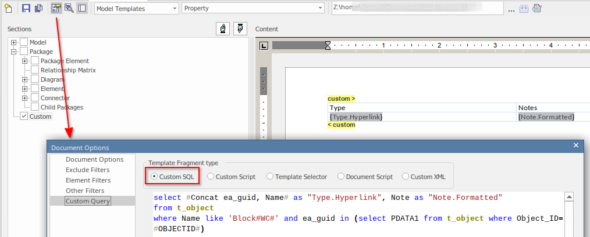Select Element Filters in options list
590x237 pixels.
[x=88, y=180]
